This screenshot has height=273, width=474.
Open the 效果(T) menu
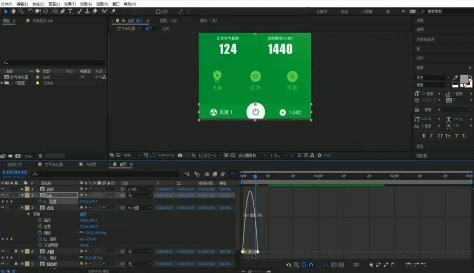pos(70,4)
